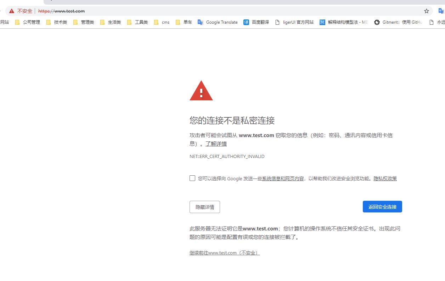Proceed via 继续前往www.test.com link
This screenshot has height=281, width=445.
pyautogui.click(x=225, y=253)
